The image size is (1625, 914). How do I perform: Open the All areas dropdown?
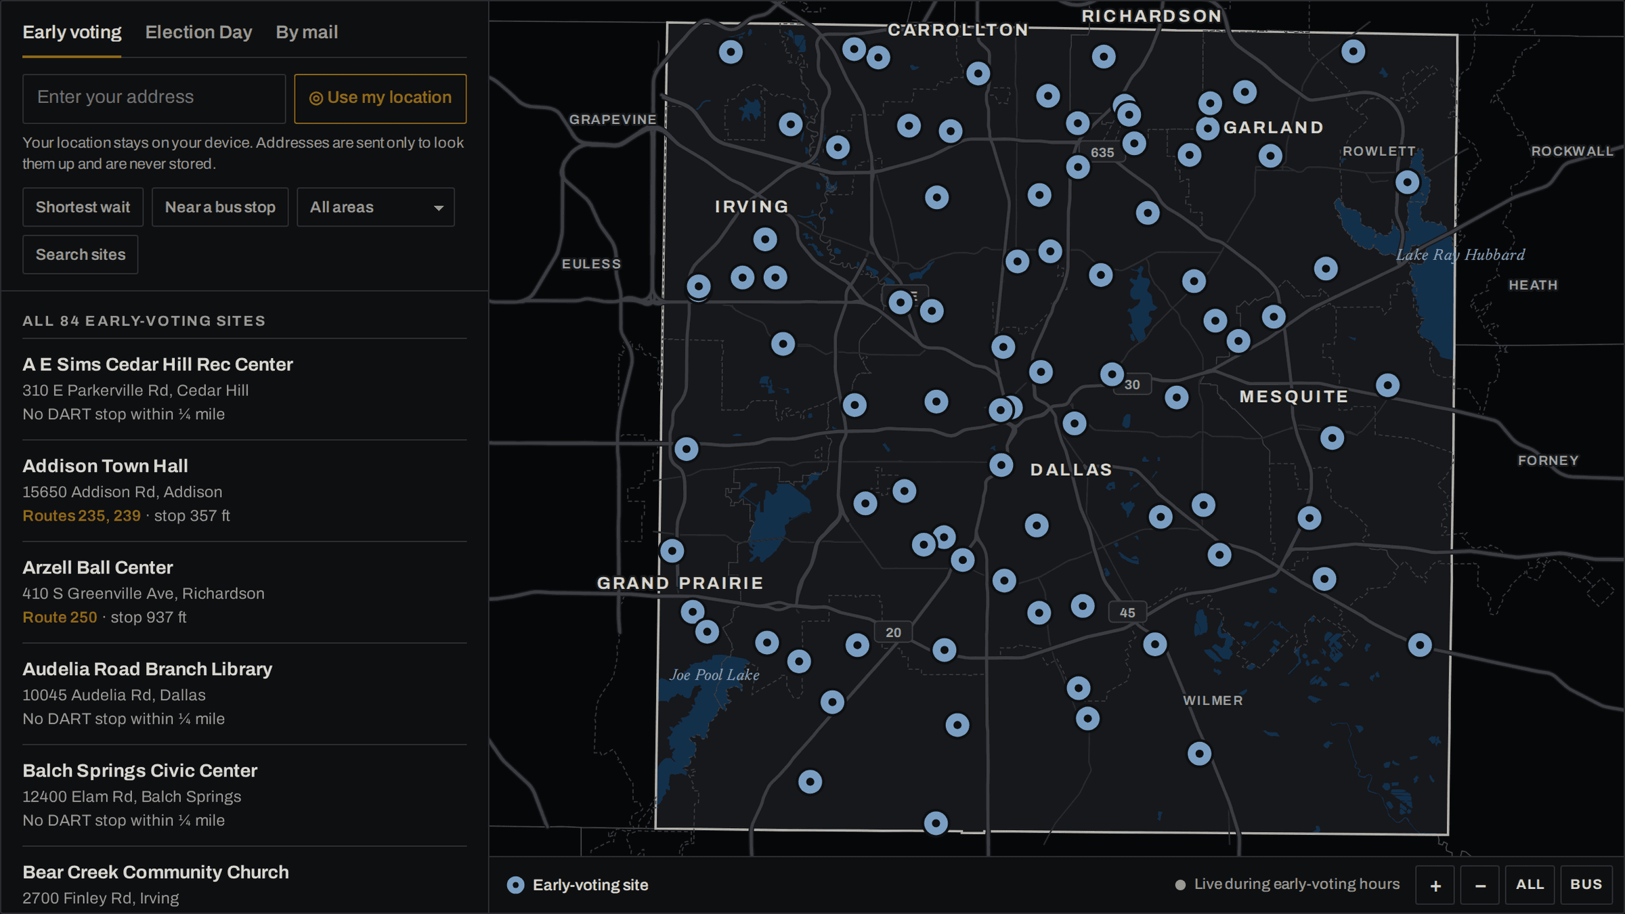(x=376, y=207)
